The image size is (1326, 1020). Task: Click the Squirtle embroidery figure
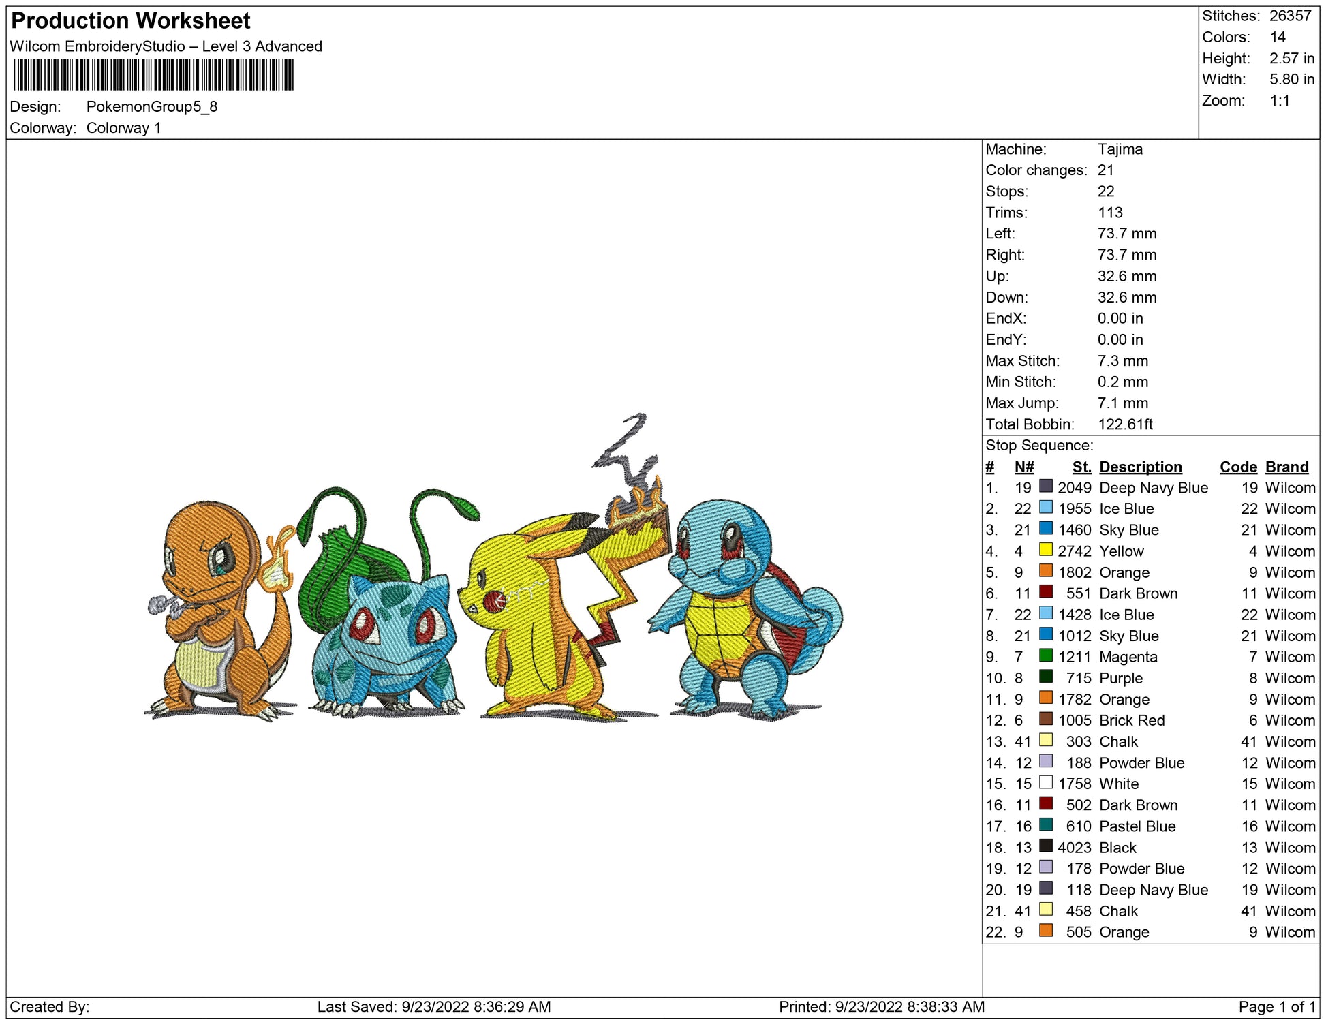[x=743, y=613]
